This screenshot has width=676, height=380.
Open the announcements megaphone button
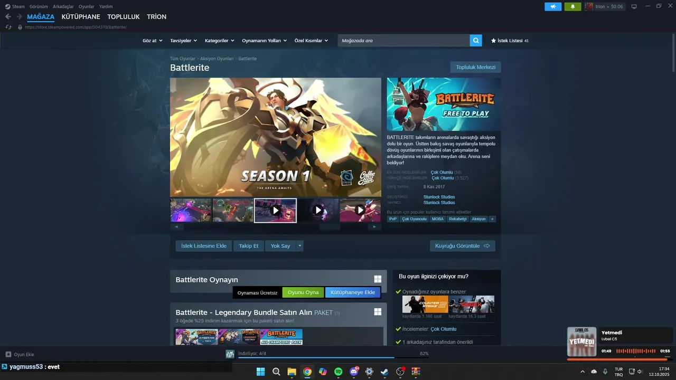[x=553, y=6]
